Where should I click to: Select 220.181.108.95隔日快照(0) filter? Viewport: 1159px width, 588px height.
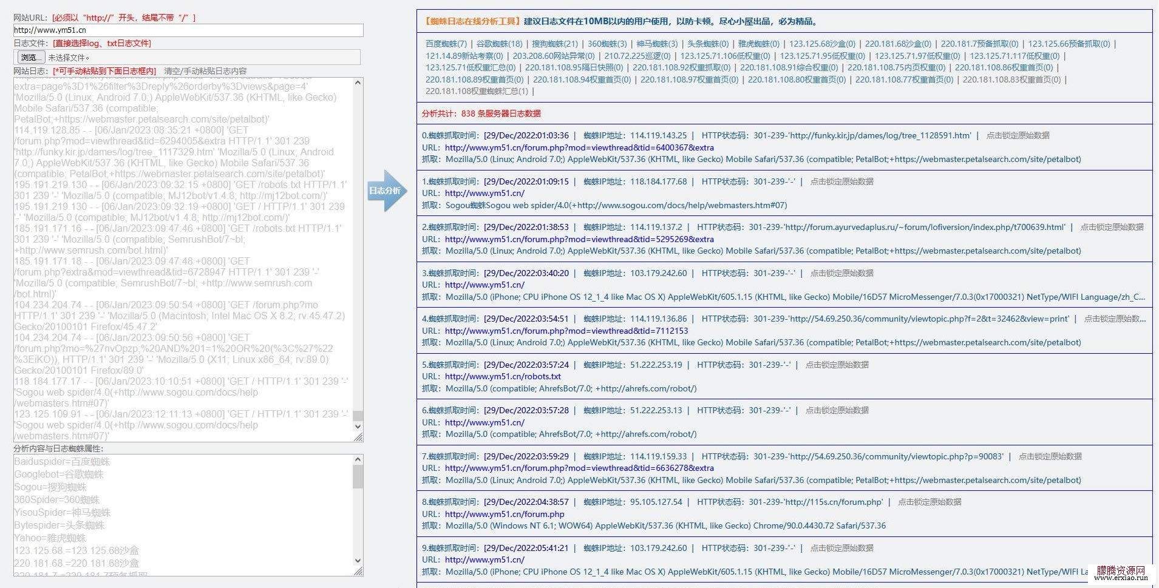click(x=574, y=67)
